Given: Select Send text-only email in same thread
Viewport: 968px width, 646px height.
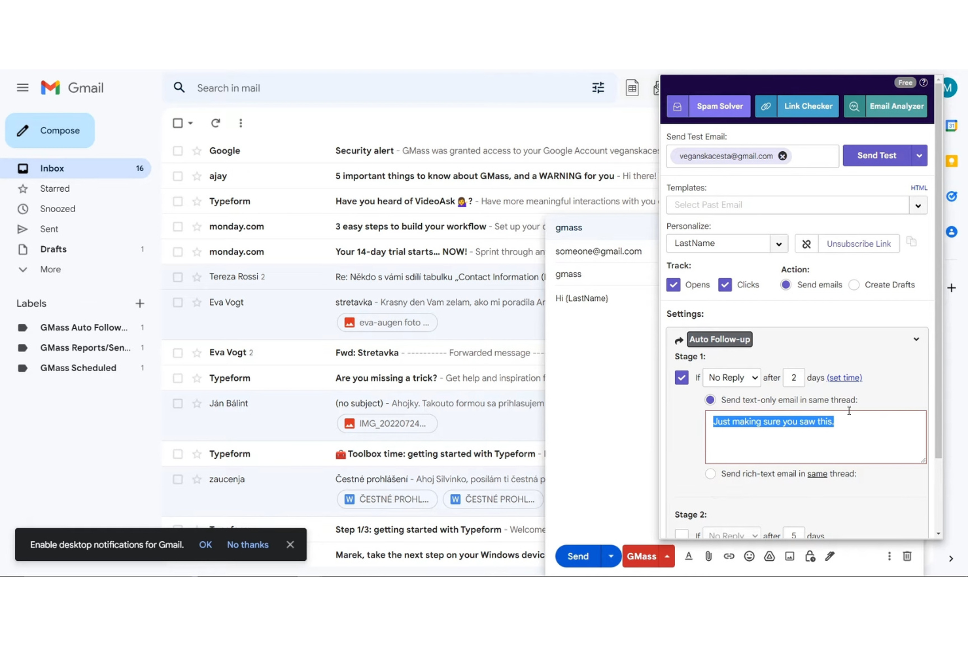Looking at the screenshot, I should pyautogui.click(x=710, y=400).
